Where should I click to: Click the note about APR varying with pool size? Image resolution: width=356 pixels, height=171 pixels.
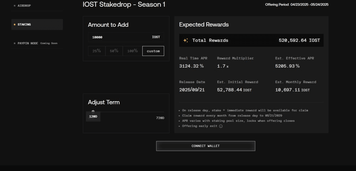pos(238,121)
